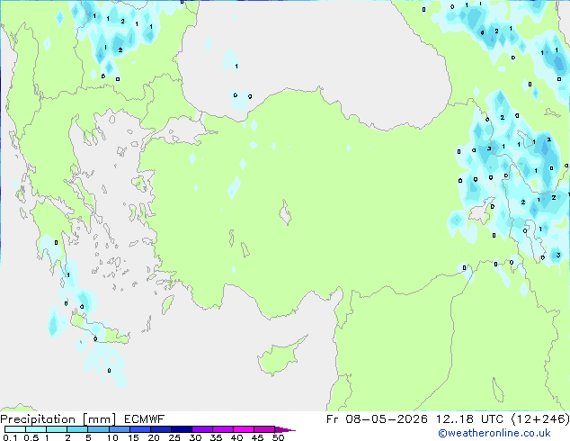Pick the 20–25 mm legend swatch

(x=161, y=429)
